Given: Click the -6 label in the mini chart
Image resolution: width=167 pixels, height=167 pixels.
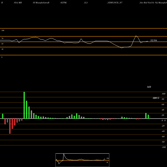Looking at the screenshot, I should [107, 162].
